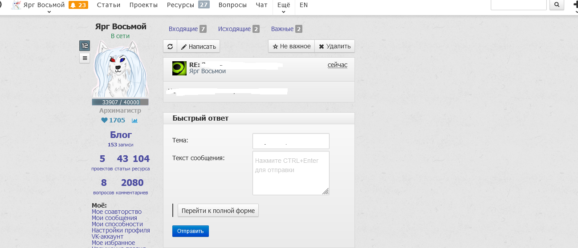Click the level 12 badge beside avatar
The width and height of the screenshot is (578, 248).
pyautogui.click(x=85, y=46)
